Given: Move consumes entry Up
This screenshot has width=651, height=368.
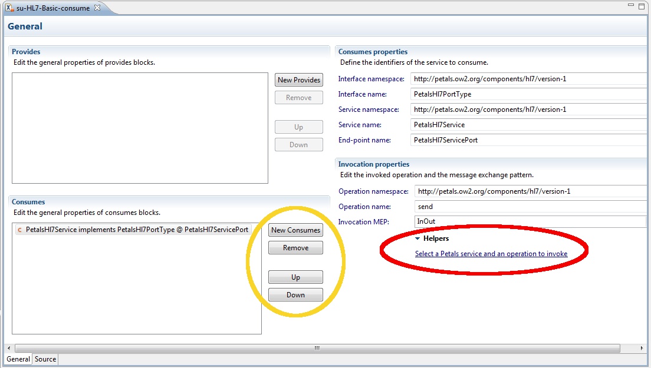Looking at the screenshot, I should 295,277.
